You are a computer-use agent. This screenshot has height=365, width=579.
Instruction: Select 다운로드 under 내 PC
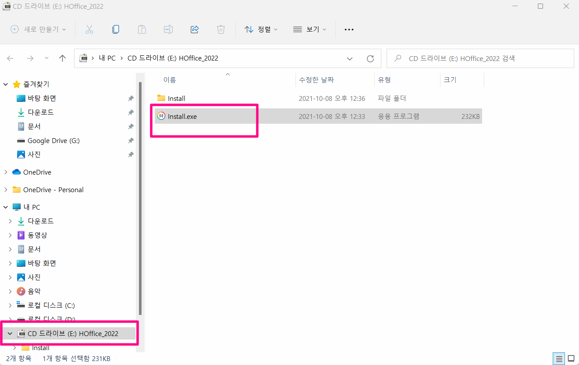point(41,221)
